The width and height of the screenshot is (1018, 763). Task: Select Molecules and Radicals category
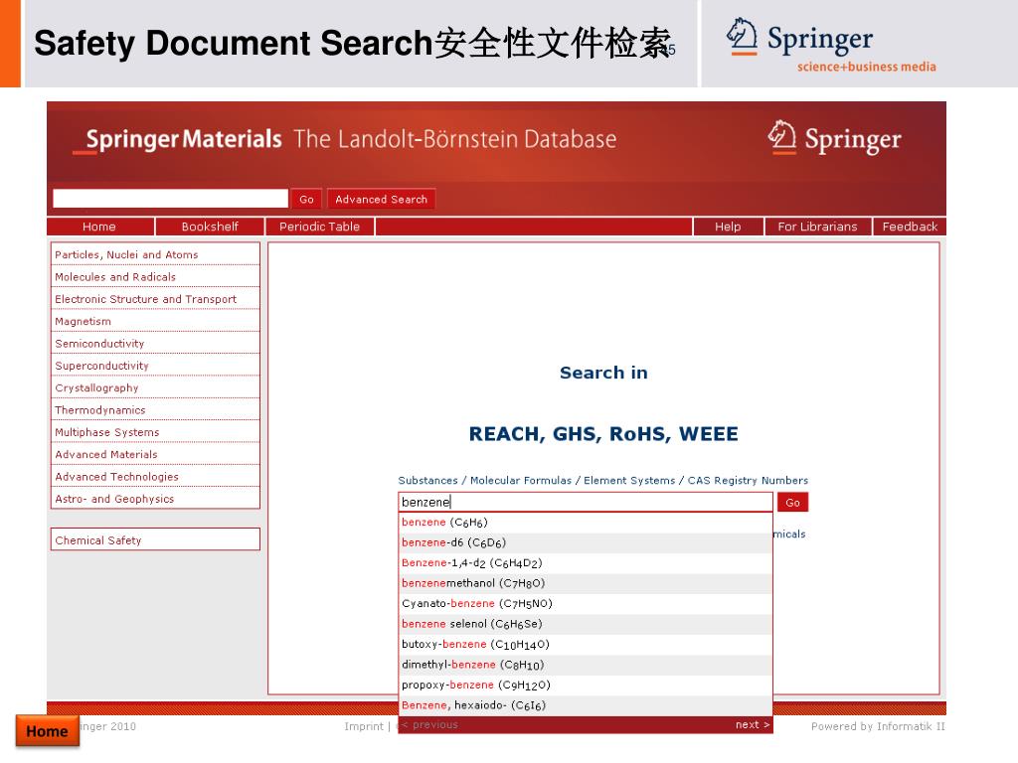[155, 277]
